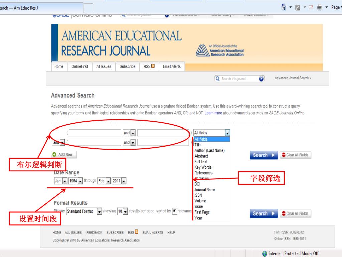
Task: Open the All fields dropdown
Action: [211, 133]
